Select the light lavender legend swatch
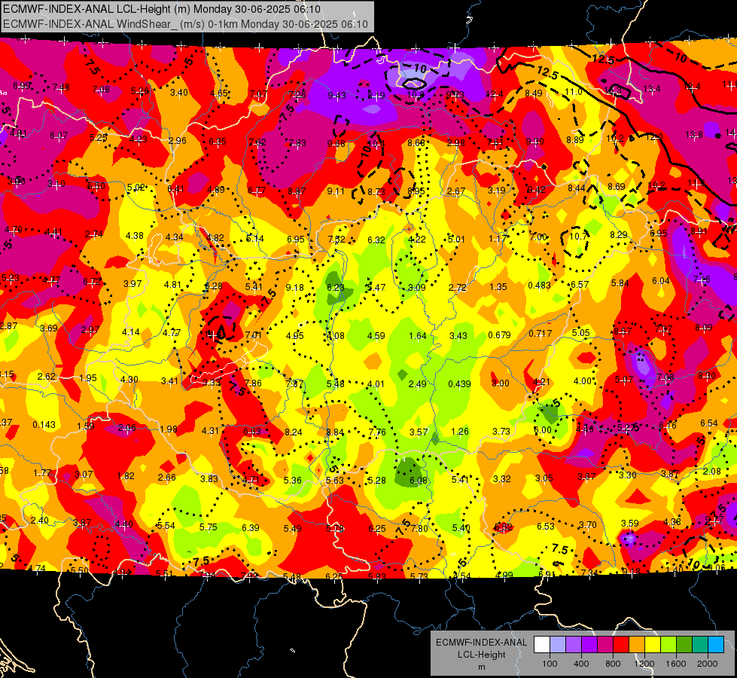 pos(558,645)
